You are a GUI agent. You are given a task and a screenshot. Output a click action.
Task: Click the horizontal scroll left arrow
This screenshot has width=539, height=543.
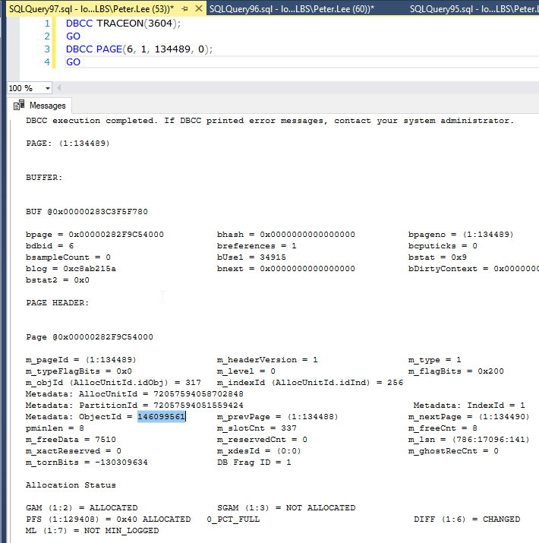point(59,88)
